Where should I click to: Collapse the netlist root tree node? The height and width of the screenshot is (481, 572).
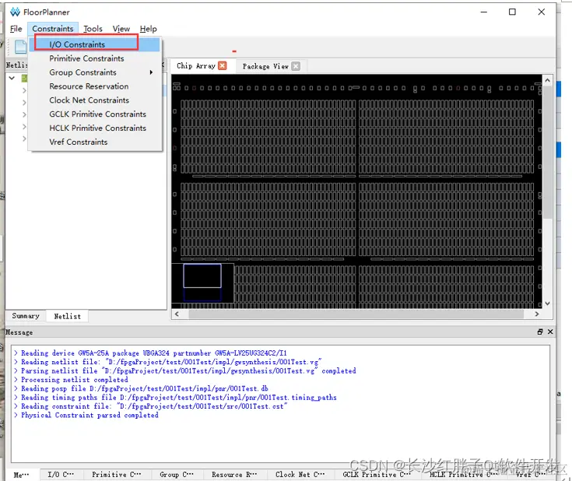coord(12,78)
